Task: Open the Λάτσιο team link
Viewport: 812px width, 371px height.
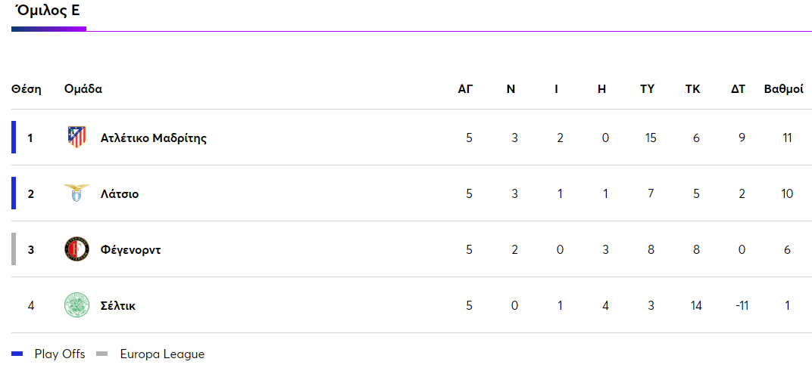Action: pyautogui.click(x=120, y=193)
